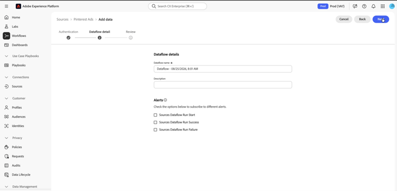The width and height of the screenshot is (397, 191).
Task: Collapse the Data Management section
Action: [6, 187]
